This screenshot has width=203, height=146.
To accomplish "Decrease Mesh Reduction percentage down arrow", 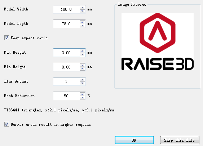I will pyautogui.click(x=82, y=97).
